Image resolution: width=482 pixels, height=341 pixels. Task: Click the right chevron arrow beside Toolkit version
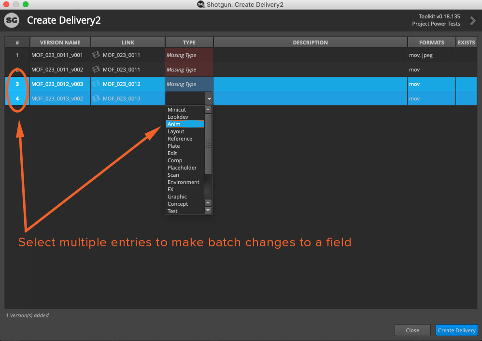tap(473, 20)
